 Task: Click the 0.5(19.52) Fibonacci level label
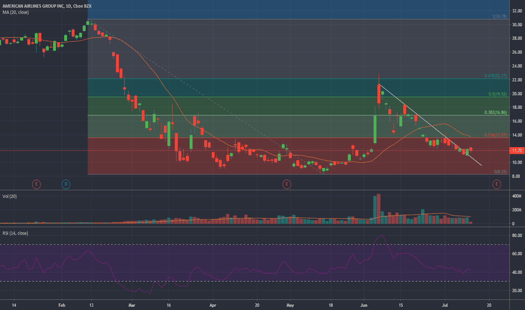pos(497,94)
